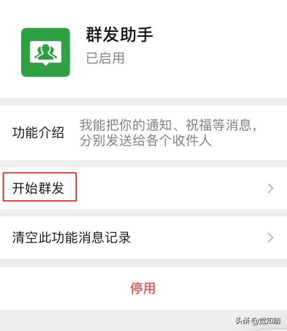This screenshot has height=331, width=287.
Task: Click the header area right of 群发助手 title
Action: point(219,35)
